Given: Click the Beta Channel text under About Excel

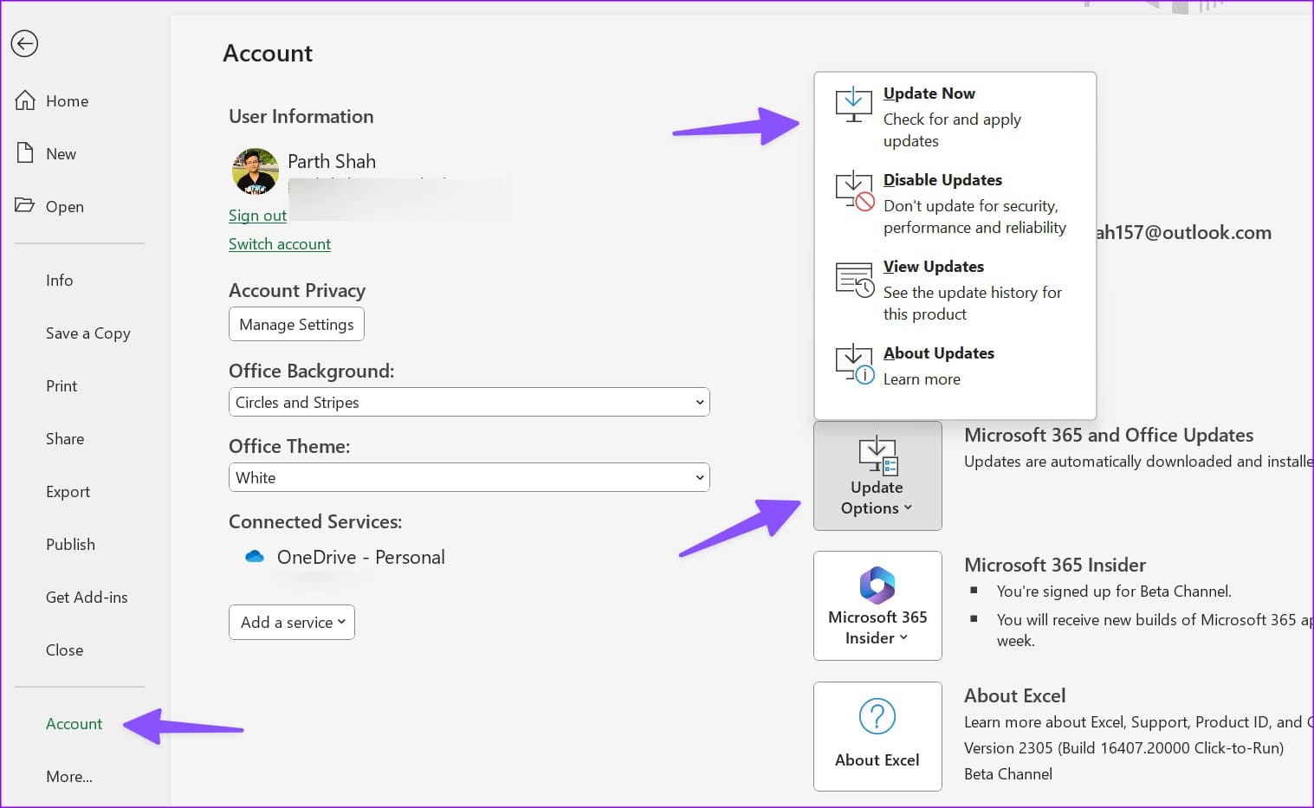Looking at the screenshot, I should [x=1008, y=773].
